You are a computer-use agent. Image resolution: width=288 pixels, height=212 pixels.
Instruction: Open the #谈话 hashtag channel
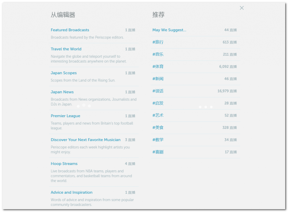(158, 91)
